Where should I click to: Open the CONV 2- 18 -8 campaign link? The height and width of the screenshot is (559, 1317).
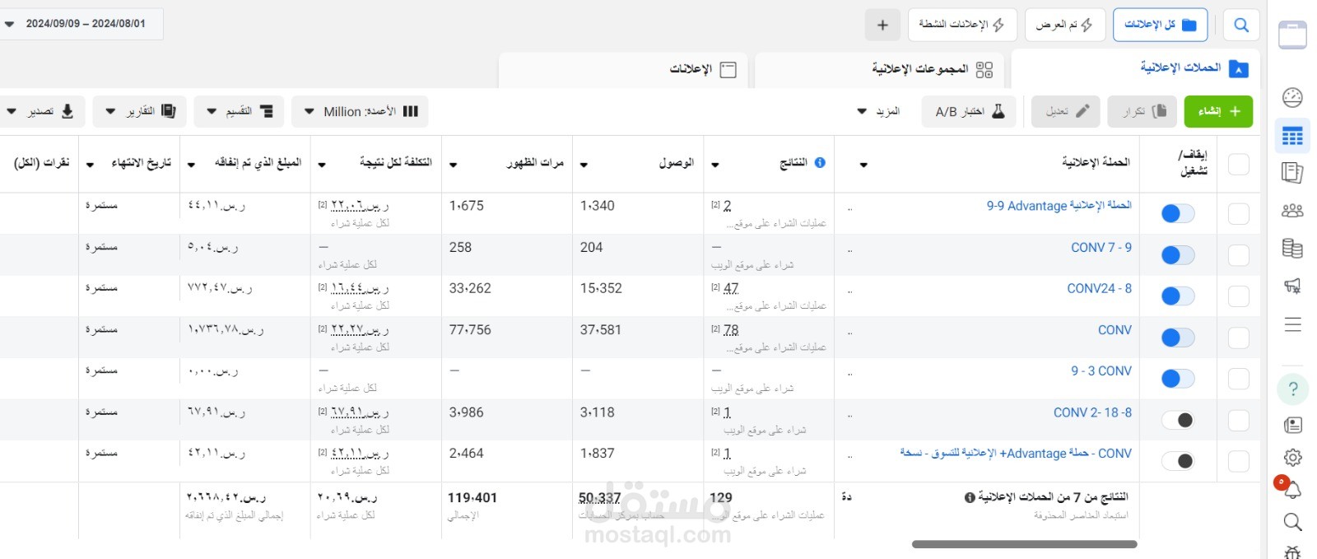[x=1093, y=412]
